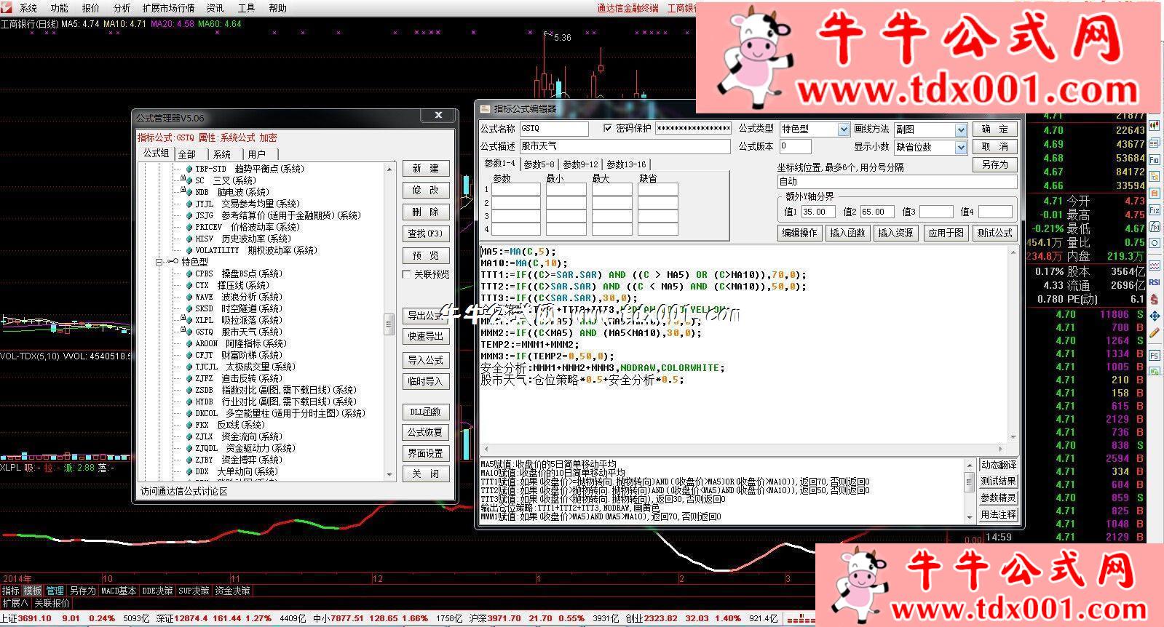Viewport: 1164px width, 627px height.
Task: Click the 值2 field showing 65.00
Action: click(x=876, y=212)
